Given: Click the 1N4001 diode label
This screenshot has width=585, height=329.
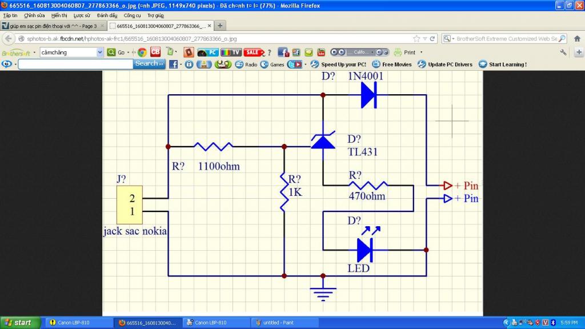Looking at the screenshot, I should [366, 76].
